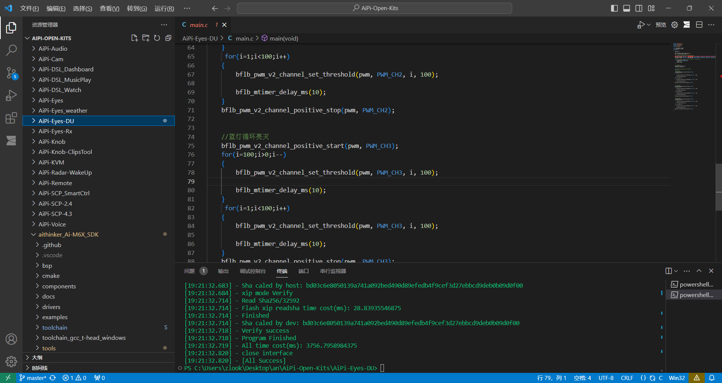Viewport: 722px width, 383px height.
Task: Open the 查看(V) menu
Action: click(x=109, y=8)
